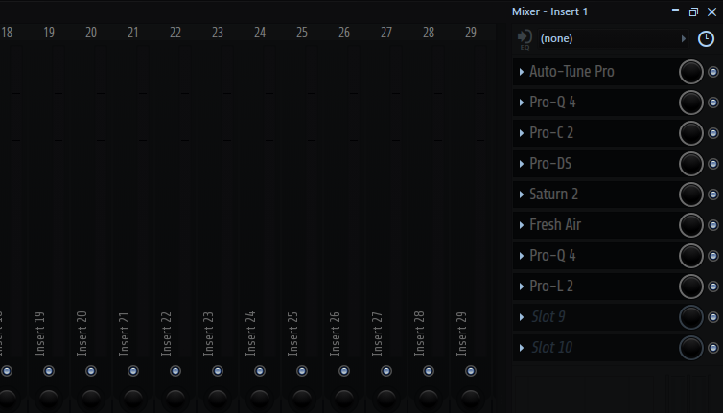The height and width of the screenshot is (413, 723).
Task: Select the Insert 25 track label
Action: 292,333
